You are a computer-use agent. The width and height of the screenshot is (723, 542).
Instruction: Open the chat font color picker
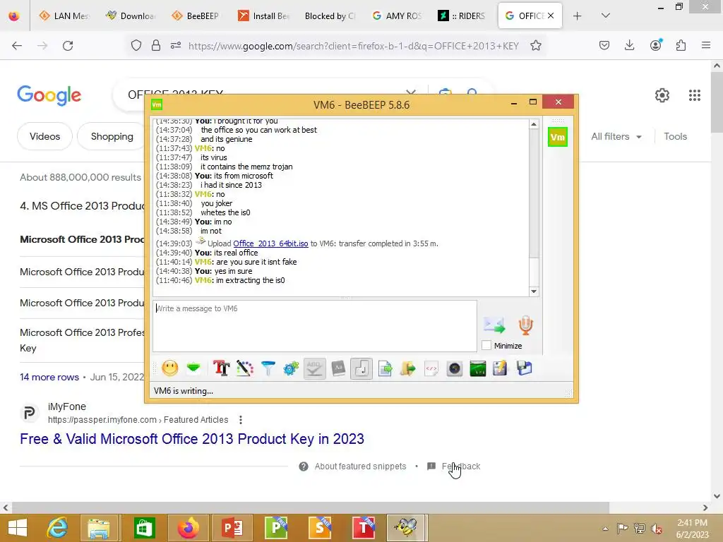pyautogui.click(x=245, y=368)
